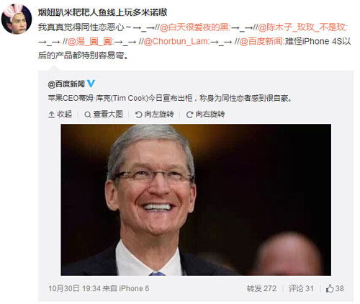This screenshot has width=360, height=304.
Task: Open the @Chorbun_Lam mention link
Action: point(176,42)
